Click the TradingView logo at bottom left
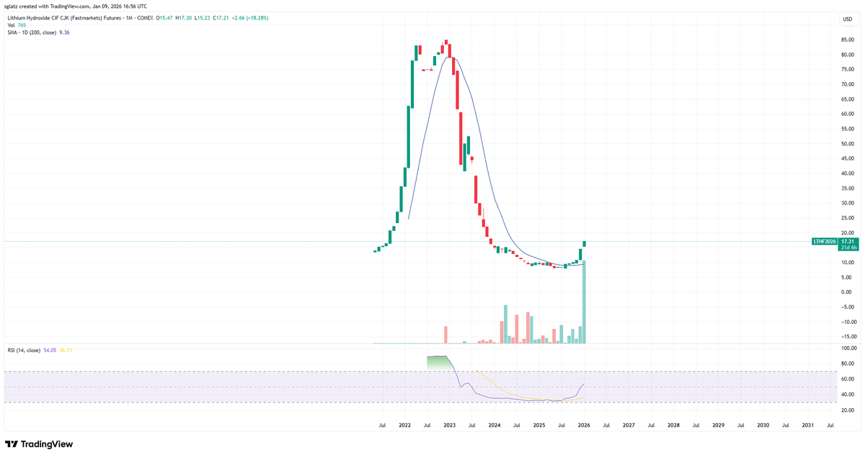865x457 pixels. pos(39,445)
